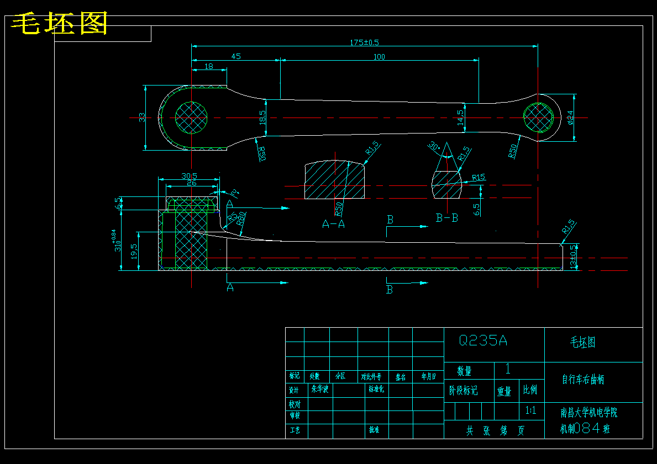Click the R80 radius label

click(x=241, y=218)
